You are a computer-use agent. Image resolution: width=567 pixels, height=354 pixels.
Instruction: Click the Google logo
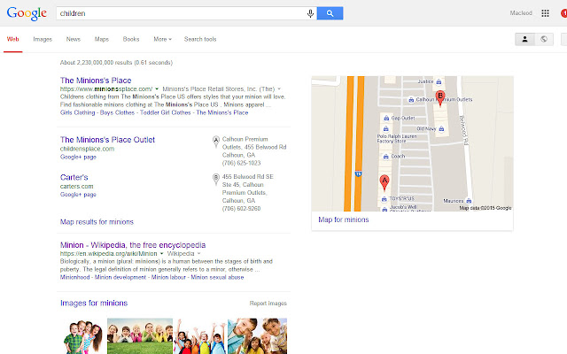tap(27, 14)
